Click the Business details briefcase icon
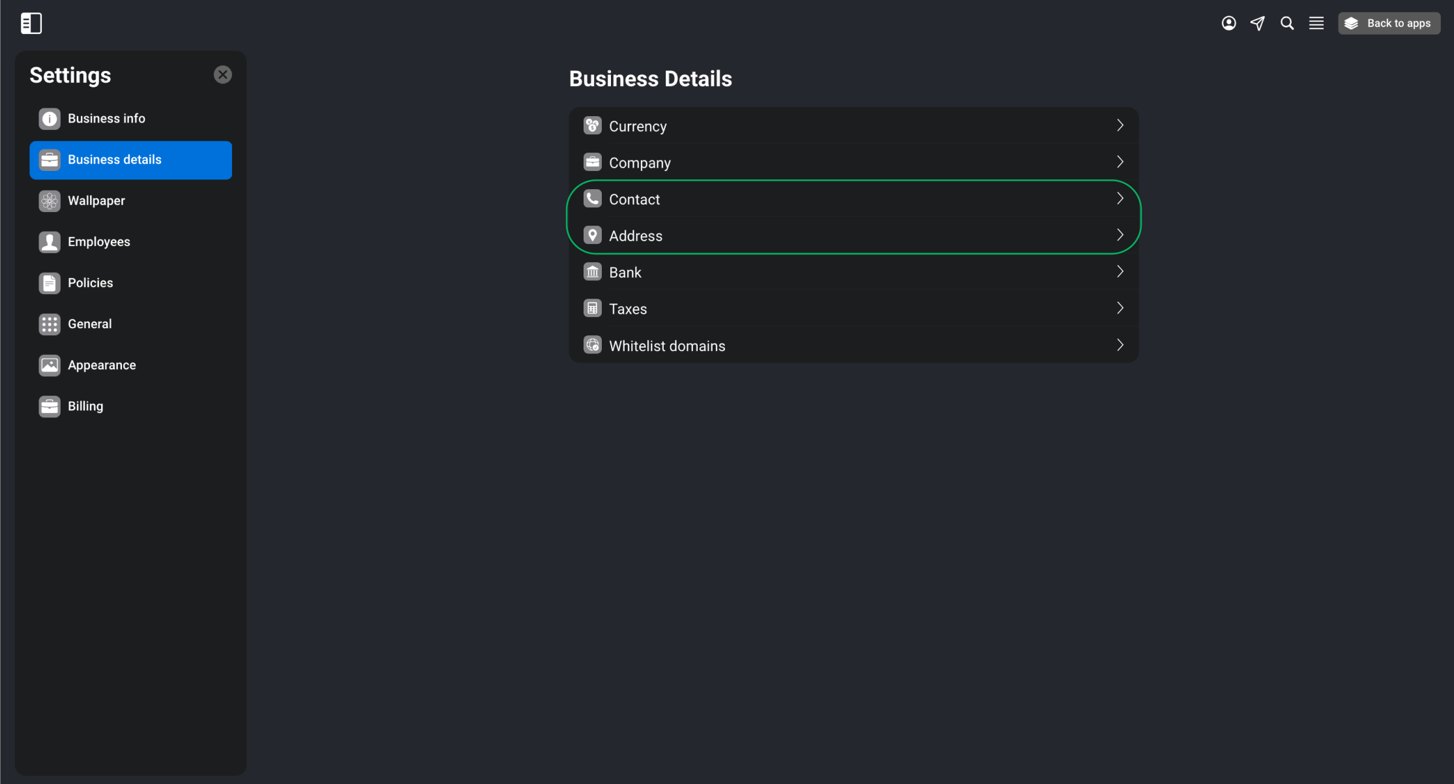The image size is (1454, 784). pos(50,160)
